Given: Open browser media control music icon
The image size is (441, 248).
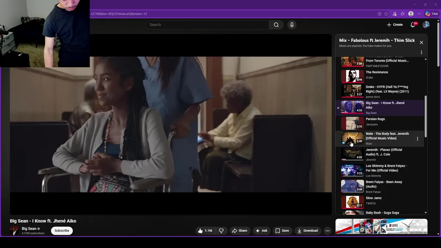Looking at the screenshot, I should click(394, 14).
